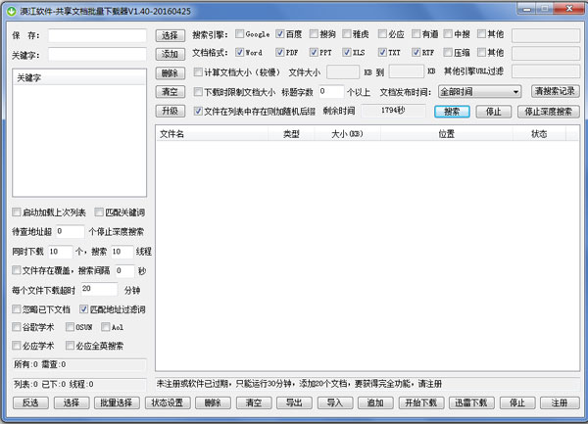Enable the 雅虎 search engine checkbox
The height and width of the screenshot is (424, 588).
347,34
